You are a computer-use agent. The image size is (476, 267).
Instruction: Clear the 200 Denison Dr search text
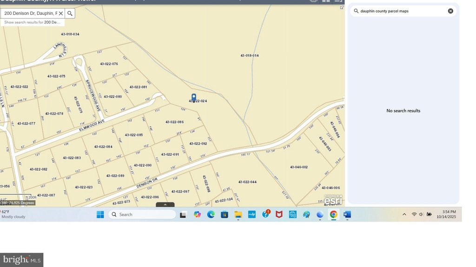pyautogui.click(x=61, y=13)
